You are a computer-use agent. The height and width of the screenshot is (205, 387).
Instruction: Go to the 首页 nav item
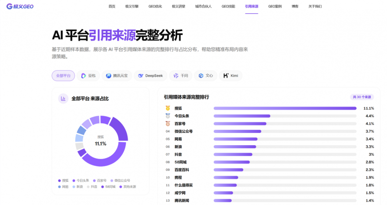point(112,6)
